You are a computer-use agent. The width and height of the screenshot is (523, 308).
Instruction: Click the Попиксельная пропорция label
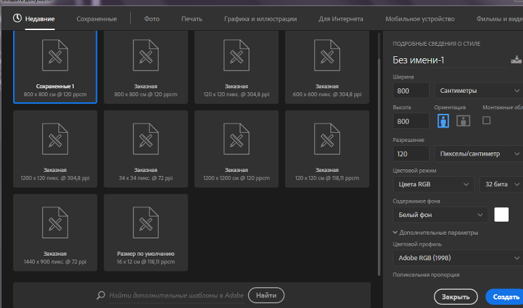tap(426, 275)
